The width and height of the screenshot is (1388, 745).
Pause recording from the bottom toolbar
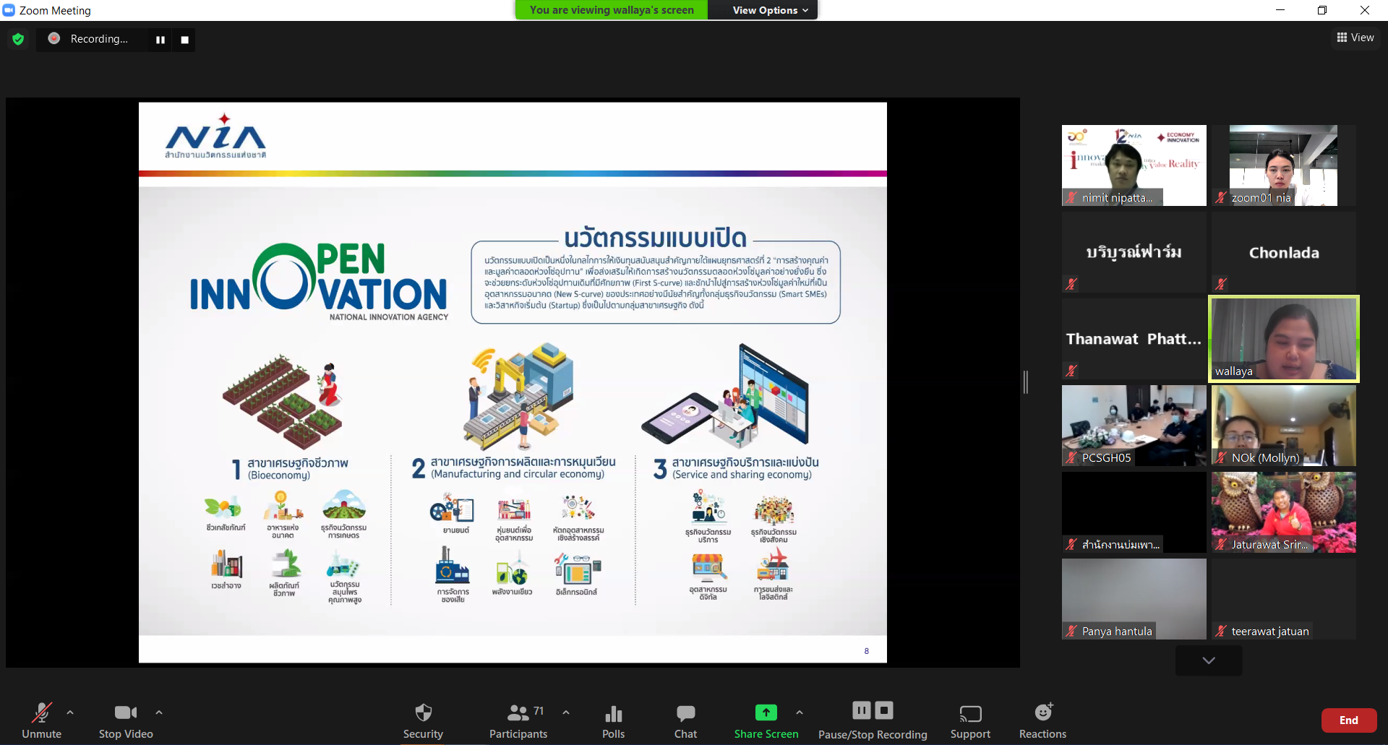(x=862, y=711)
